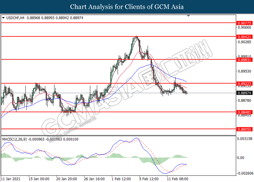Click the '11 Jan 2021' date label

12,179
